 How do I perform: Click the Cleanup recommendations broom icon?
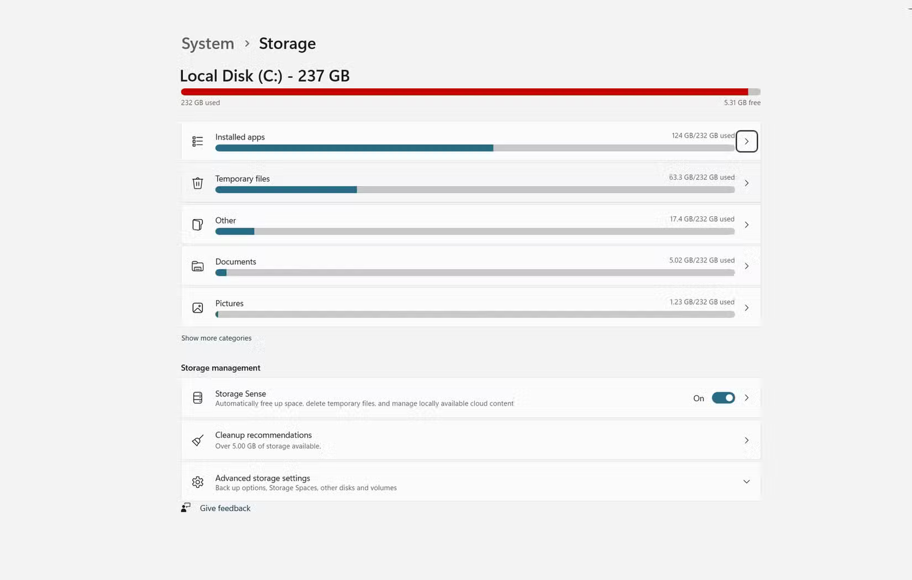(197, 440)
